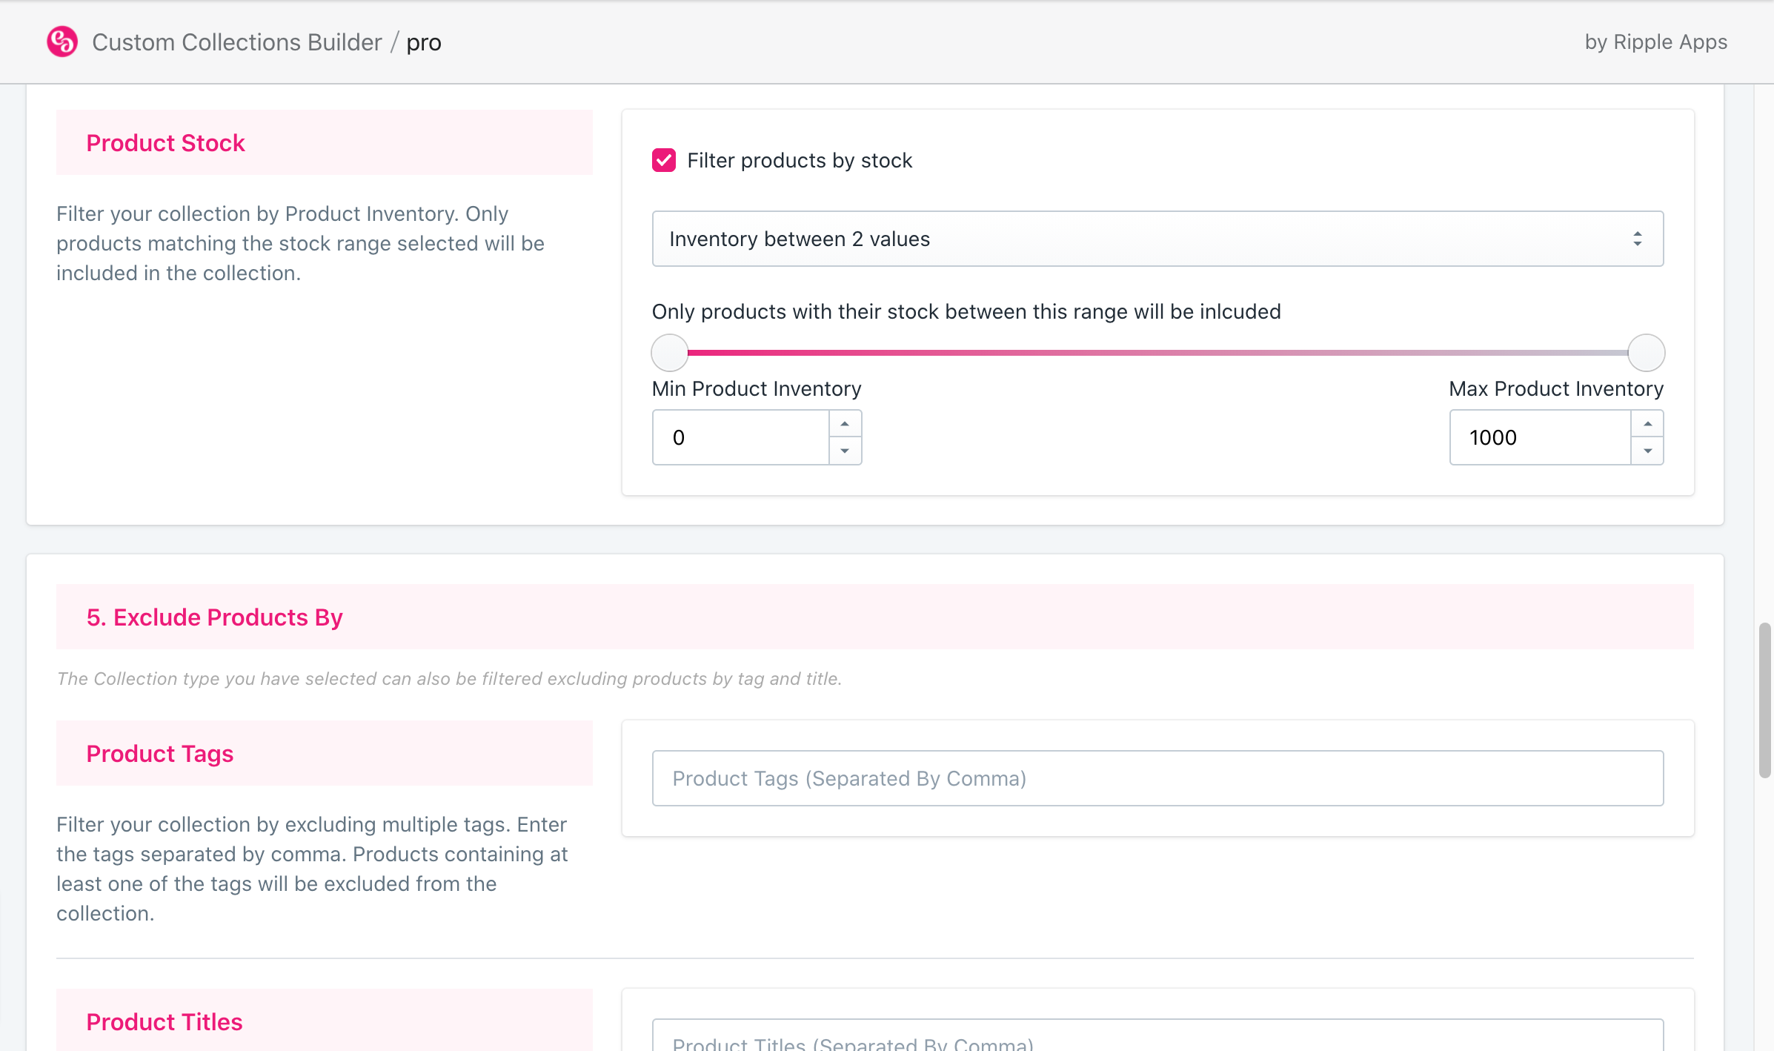Viewport: 1774px width, 1051px height.
Task: Click the '5. Exclude Products By' heading
Action: click(214, 617)
